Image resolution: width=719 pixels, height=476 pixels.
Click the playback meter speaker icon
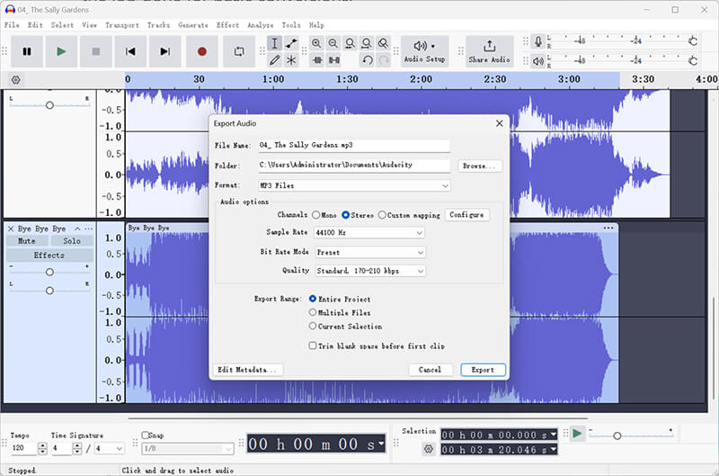tap(538, 60)
